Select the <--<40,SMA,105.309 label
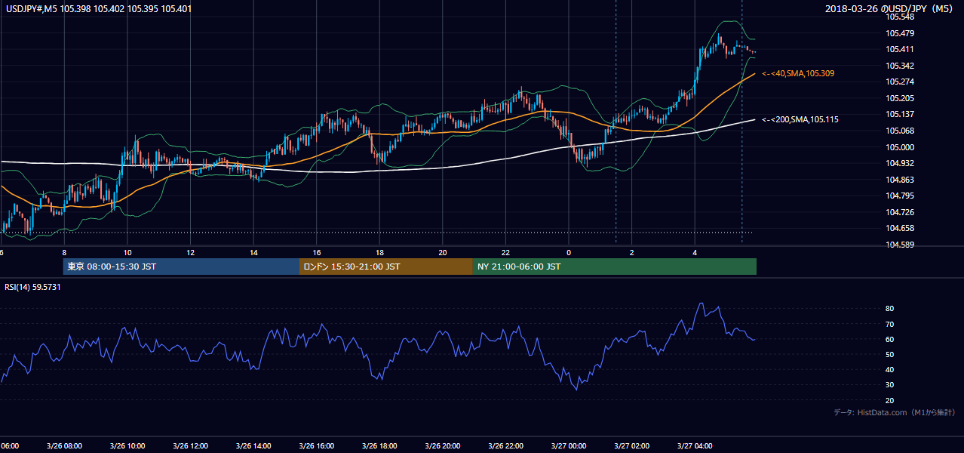Screen dimensions: 964x453 pyautogui.click(x=798, y=73)
